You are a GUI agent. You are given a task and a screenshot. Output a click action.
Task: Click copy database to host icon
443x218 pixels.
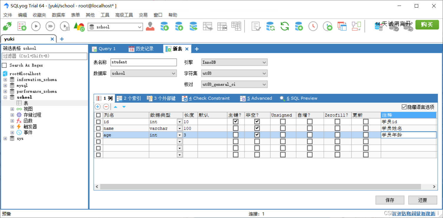pos(193,26)
